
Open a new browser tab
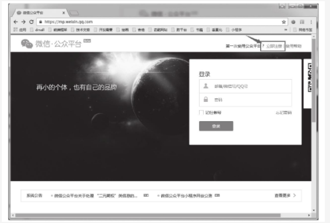[74, 13]
